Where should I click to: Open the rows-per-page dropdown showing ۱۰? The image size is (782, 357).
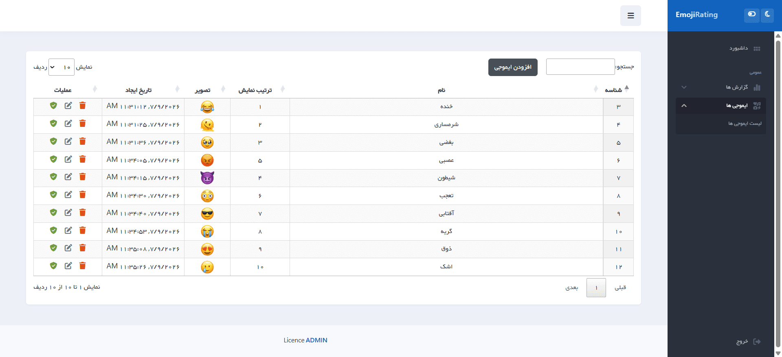[x=62, y=67]
